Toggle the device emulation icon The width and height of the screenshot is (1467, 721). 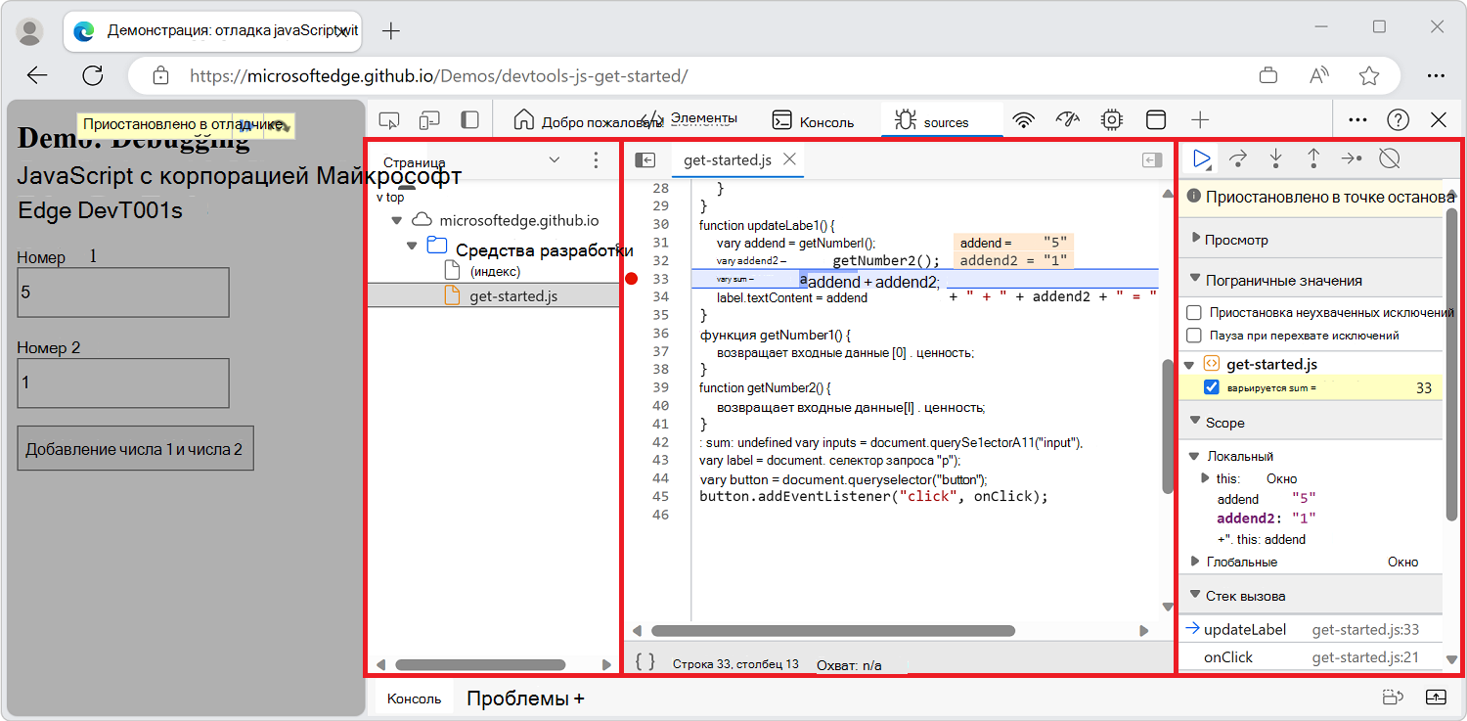coord(428,118)
